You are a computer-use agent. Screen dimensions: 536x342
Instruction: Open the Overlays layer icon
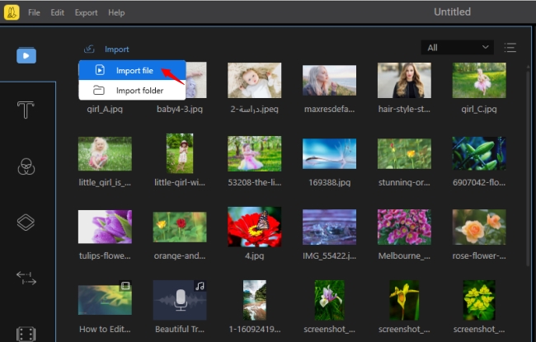[26, 223]
